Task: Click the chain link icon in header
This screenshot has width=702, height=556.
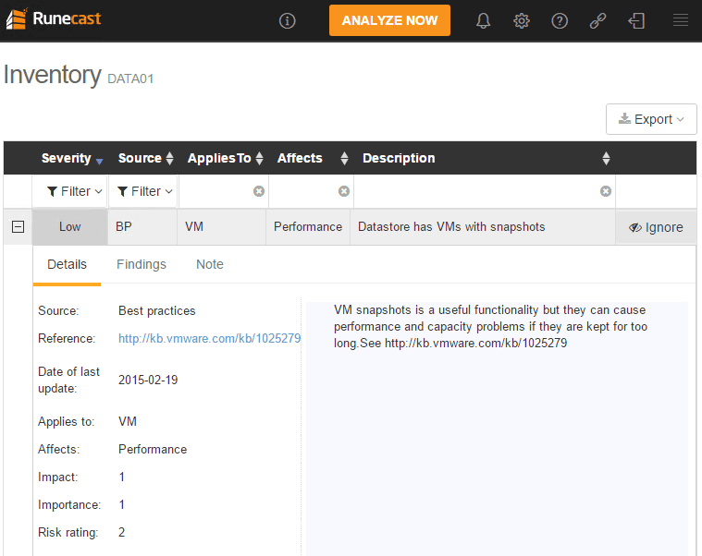Action: click(597, 20)
